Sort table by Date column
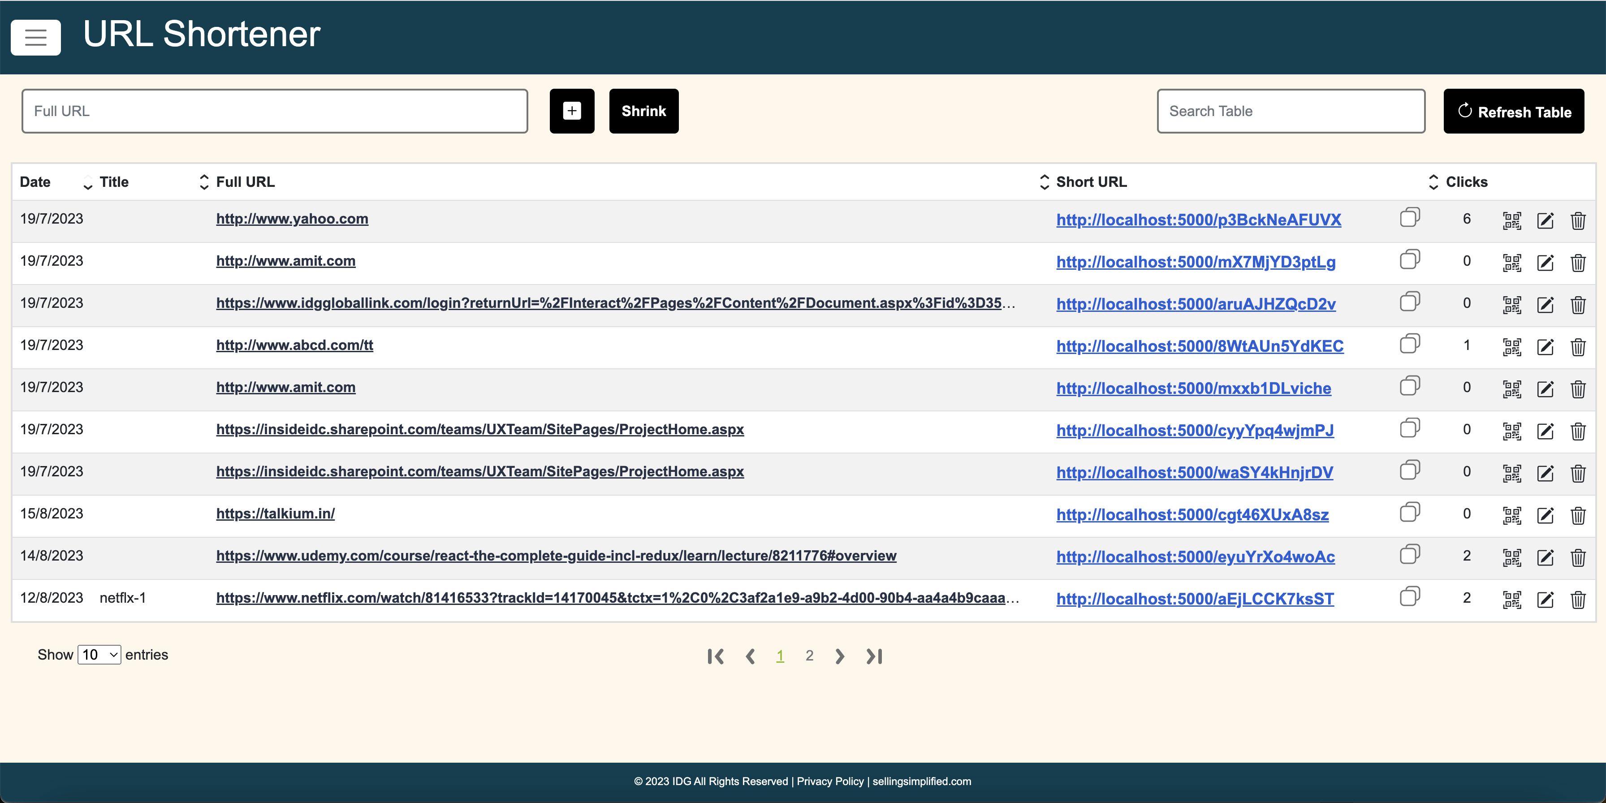Screen dimensions: 1606x803 (87, 182)
